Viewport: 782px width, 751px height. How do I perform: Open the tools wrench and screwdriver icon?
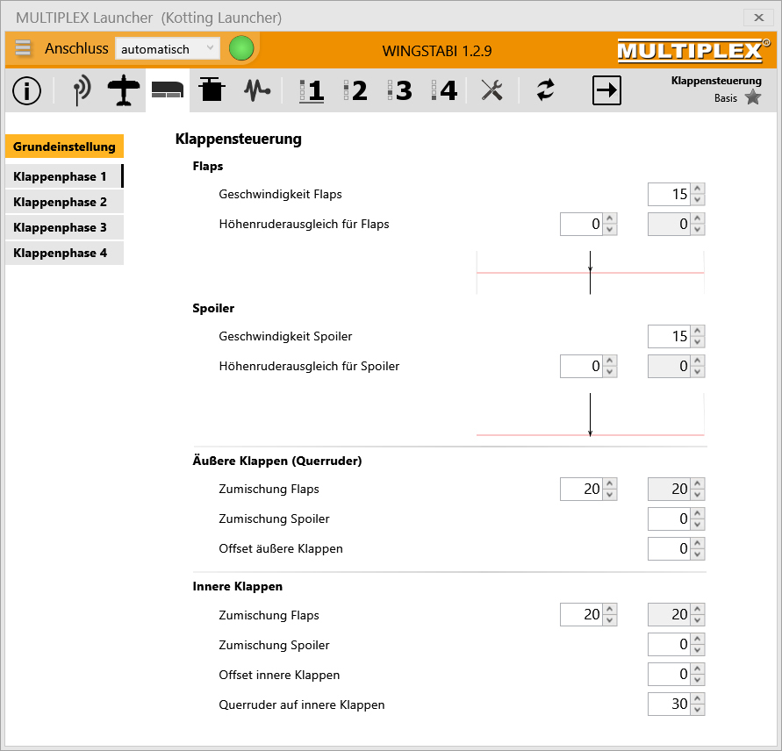click(x=491, y=90)
